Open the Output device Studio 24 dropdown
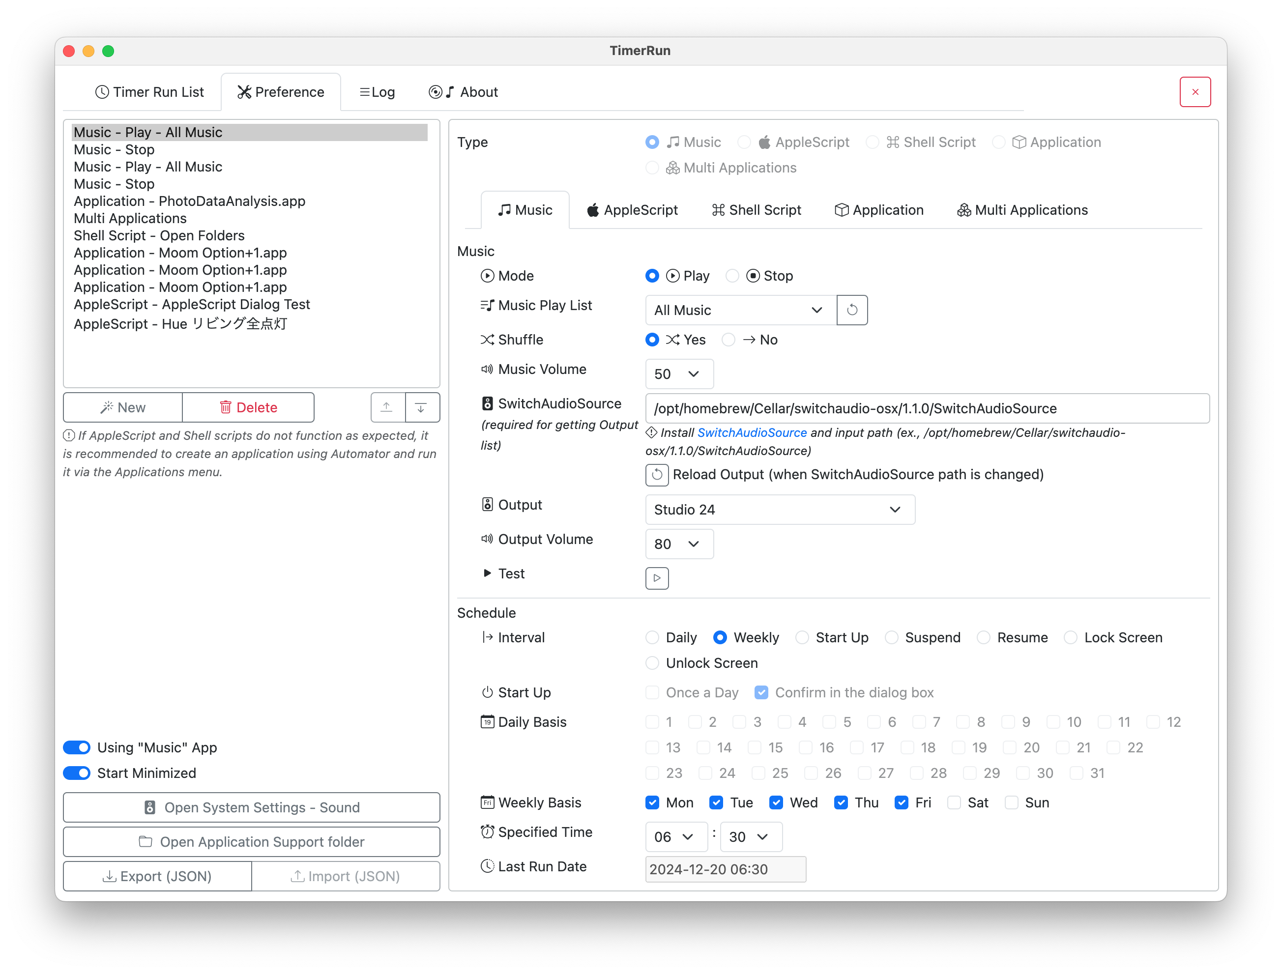The height and width of the screenshot is (974, 1282). (x=780, y=510)
